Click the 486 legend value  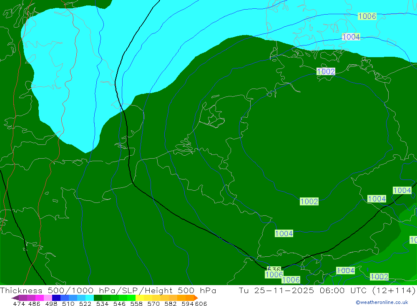pyautogui.click(x=34, y=303)
